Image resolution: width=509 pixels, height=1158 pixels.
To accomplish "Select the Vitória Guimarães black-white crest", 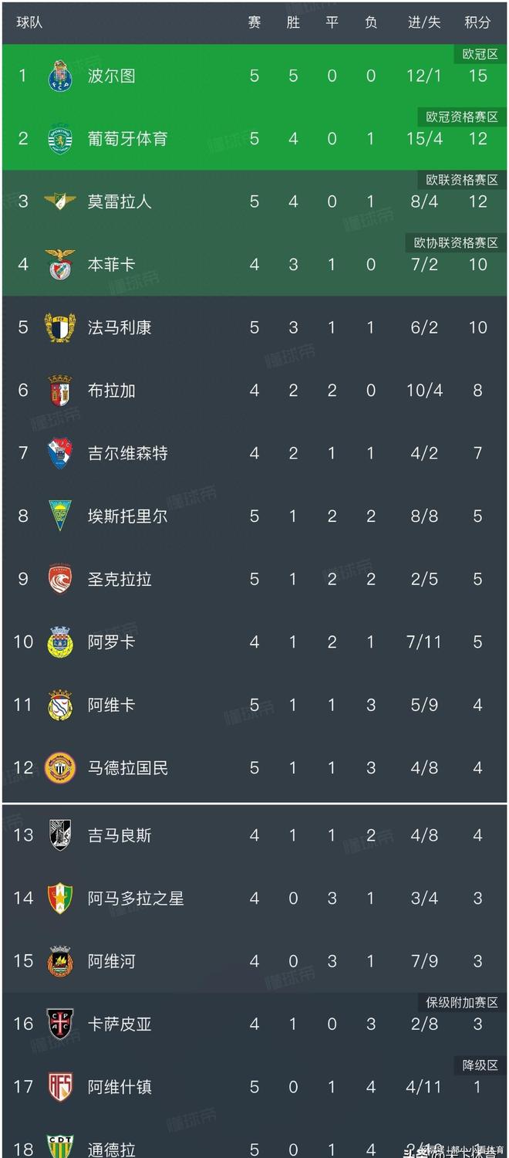I will (x=59, y=835).
